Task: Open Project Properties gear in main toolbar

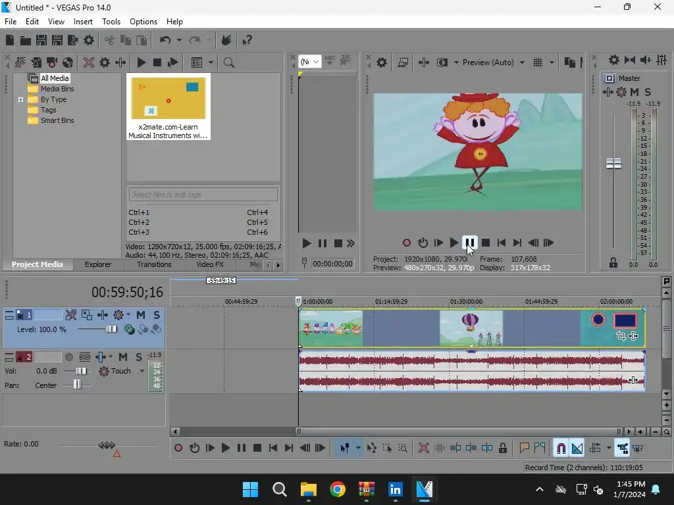Action: [89, 40]
